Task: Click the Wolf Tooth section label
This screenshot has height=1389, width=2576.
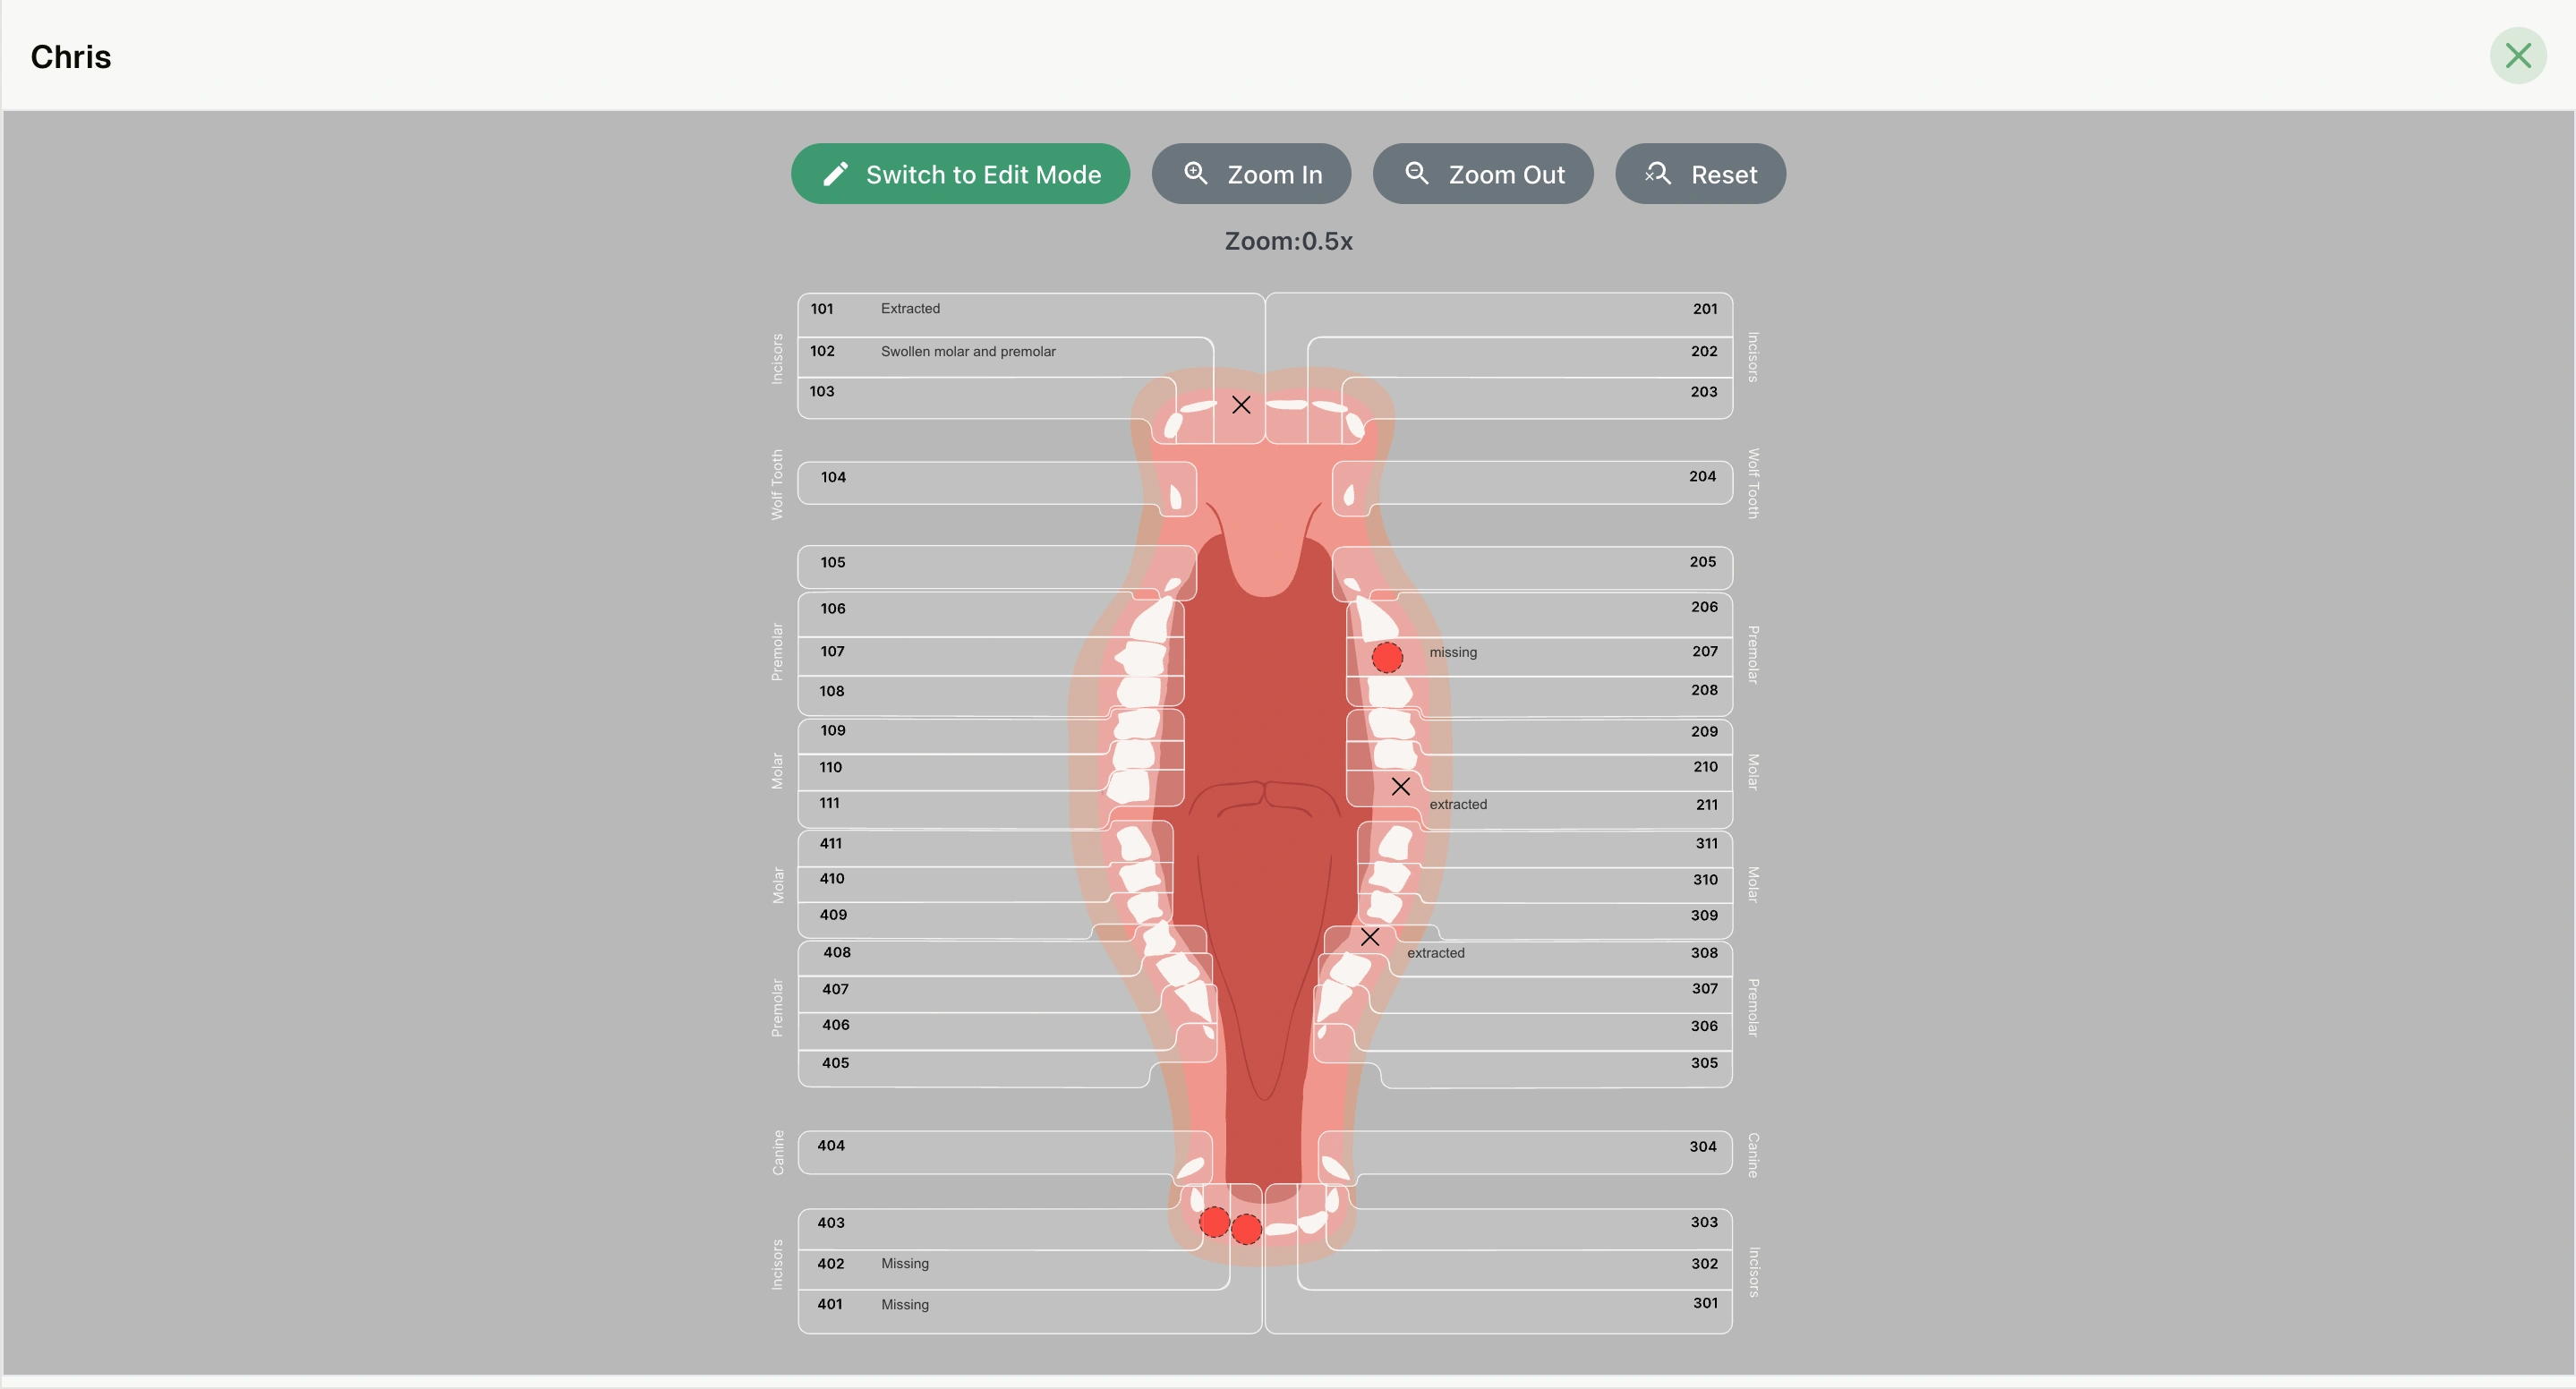Action: (x=777, y=485)
